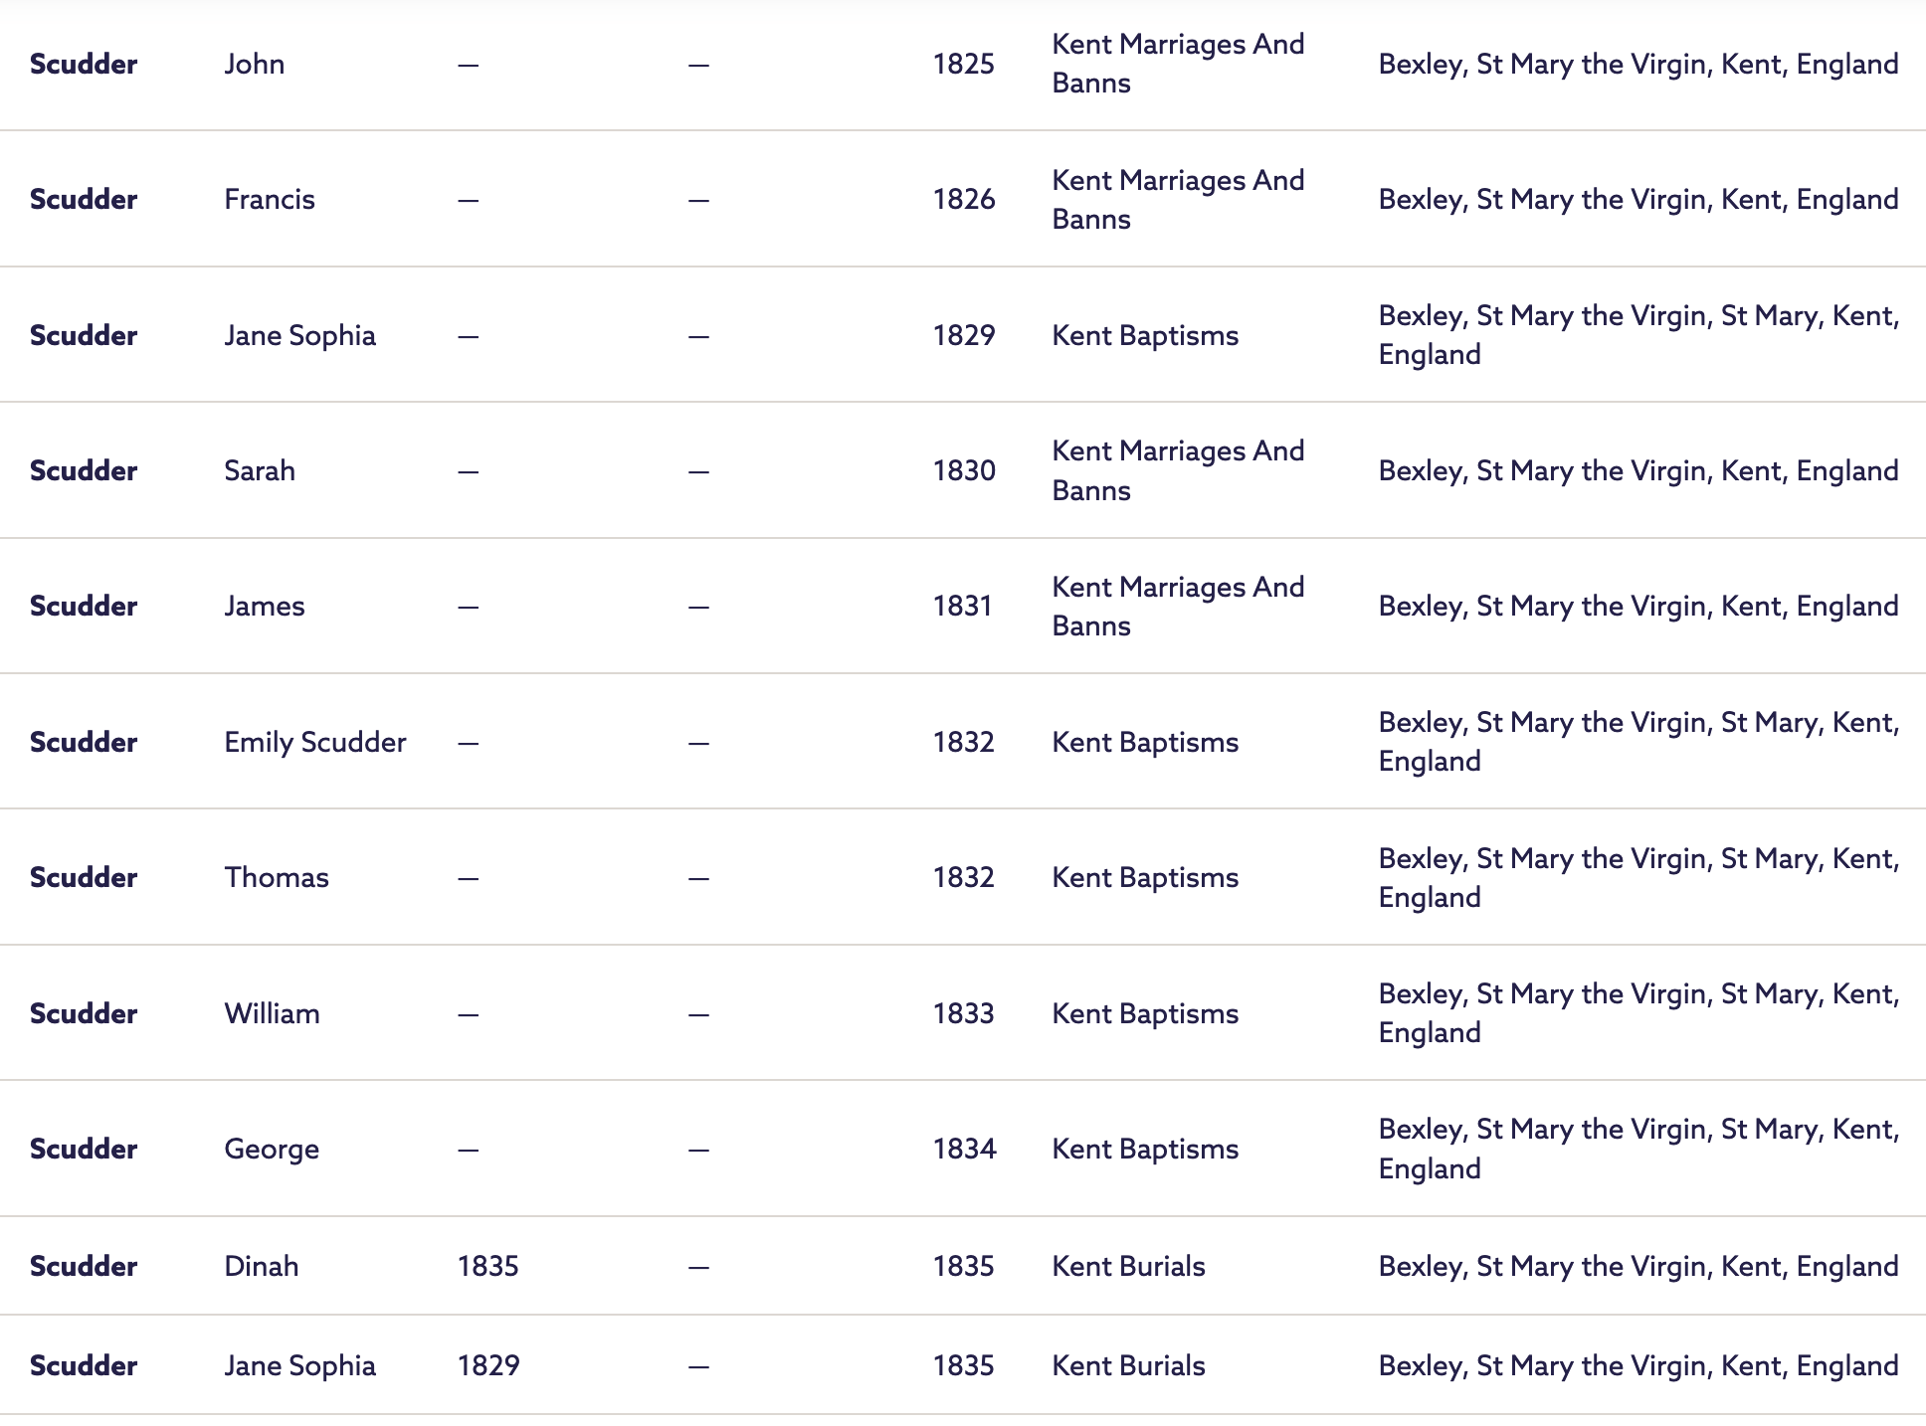Click the first name William
The height and width of the screenshot is (1426, 1926).
click(x=272, y=1013)
